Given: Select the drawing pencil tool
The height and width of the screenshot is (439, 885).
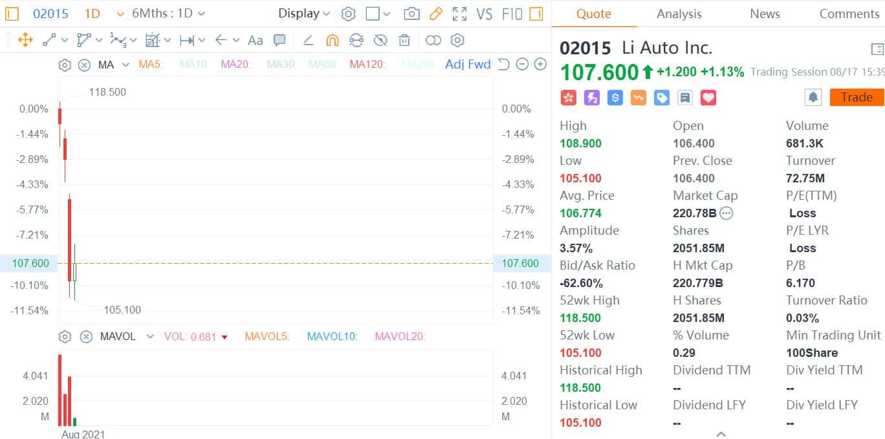Looking at the screenshot, I should pos(437,13).
